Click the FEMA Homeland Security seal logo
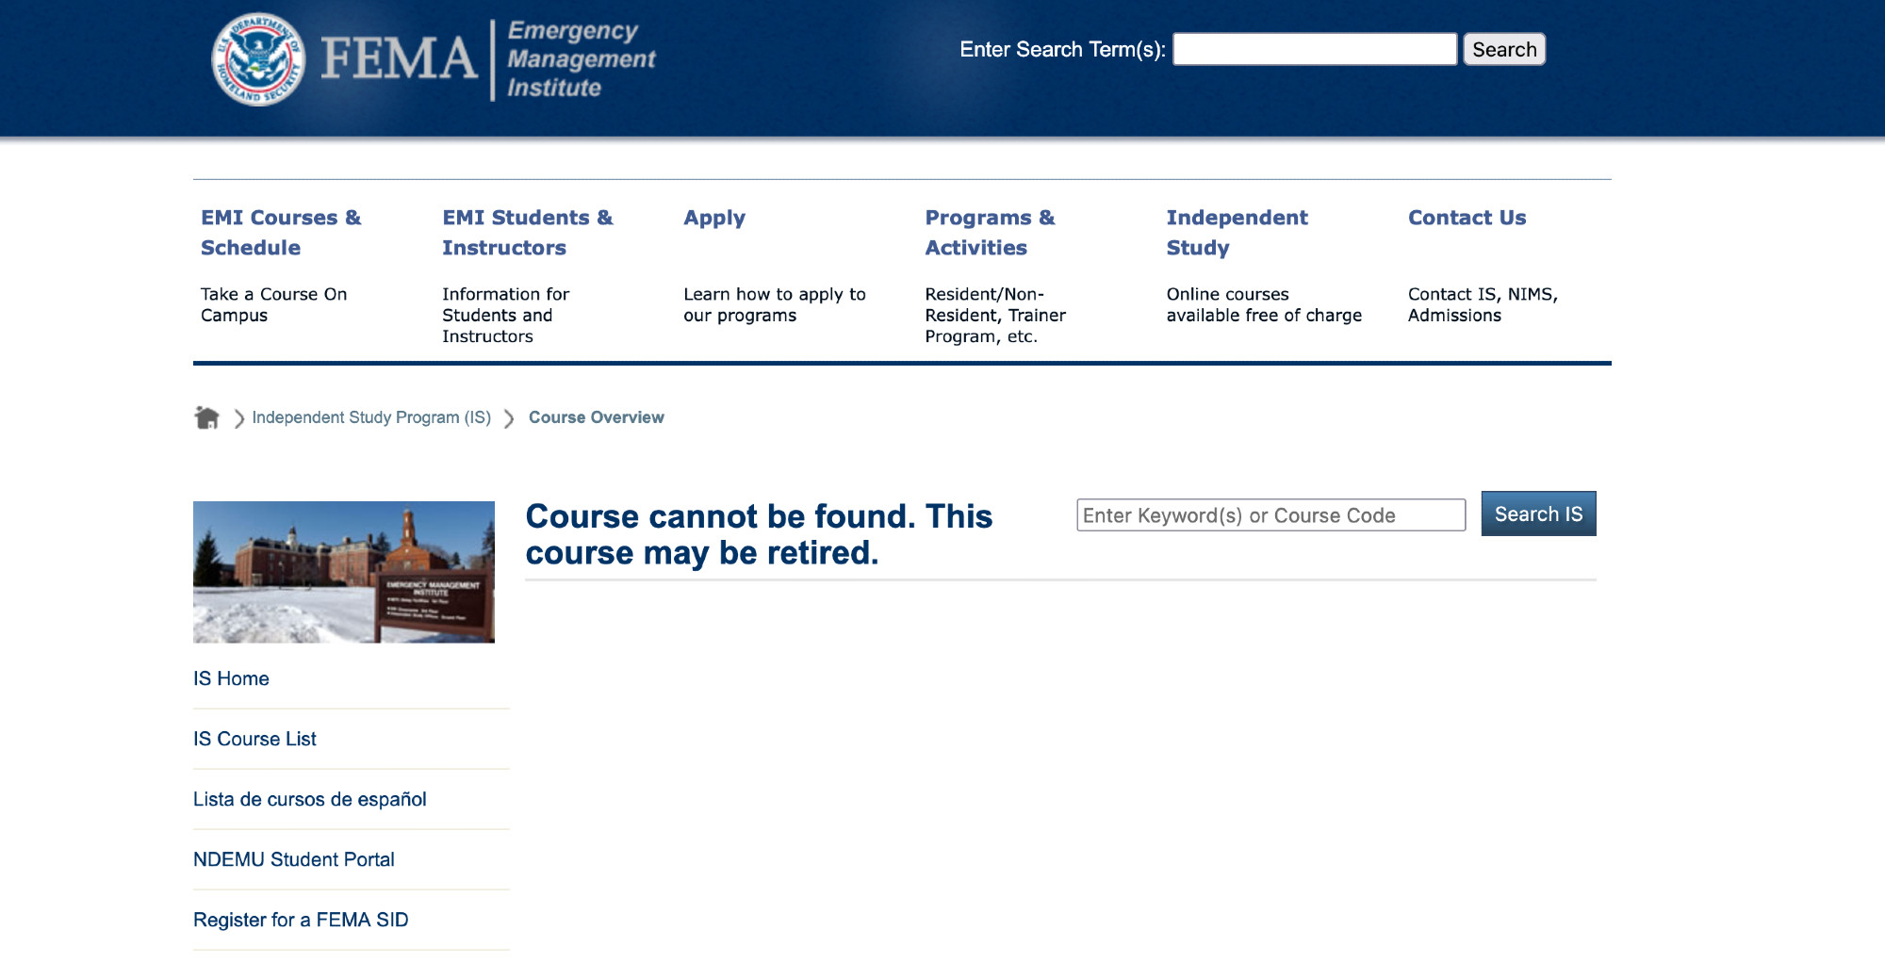 click(258, 58)
